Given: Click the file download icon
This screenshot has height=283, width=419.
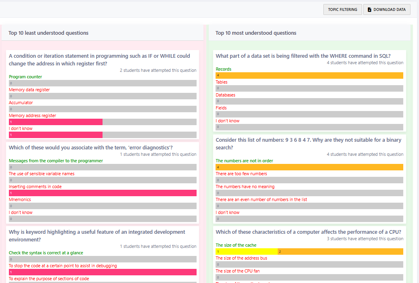Looking at the screenshot, I should pyautogui.click(x=369, y=10).
